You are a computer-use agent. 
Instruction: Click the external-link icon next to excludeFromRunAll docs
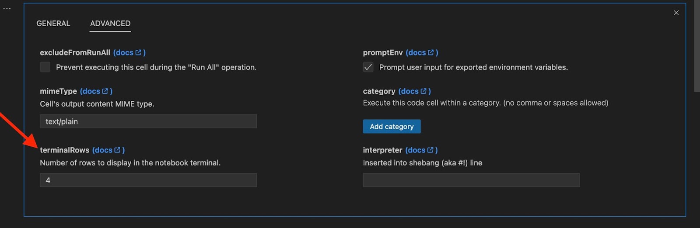tap(138, 52)
